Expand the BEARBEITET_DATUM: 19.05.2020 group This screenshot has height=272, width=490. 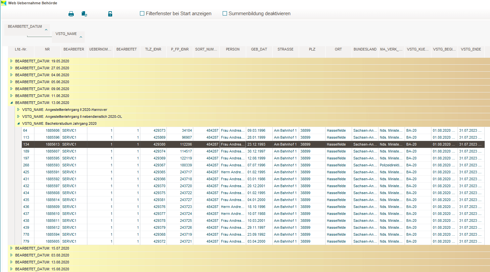[11, 61]
